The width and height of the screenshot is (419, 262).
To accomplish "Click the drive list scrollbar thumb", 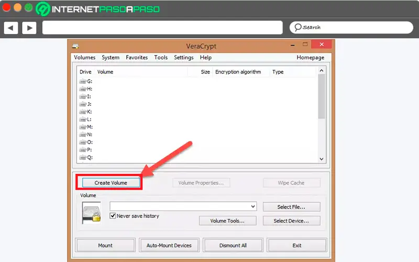I will [x=322, y=96].
